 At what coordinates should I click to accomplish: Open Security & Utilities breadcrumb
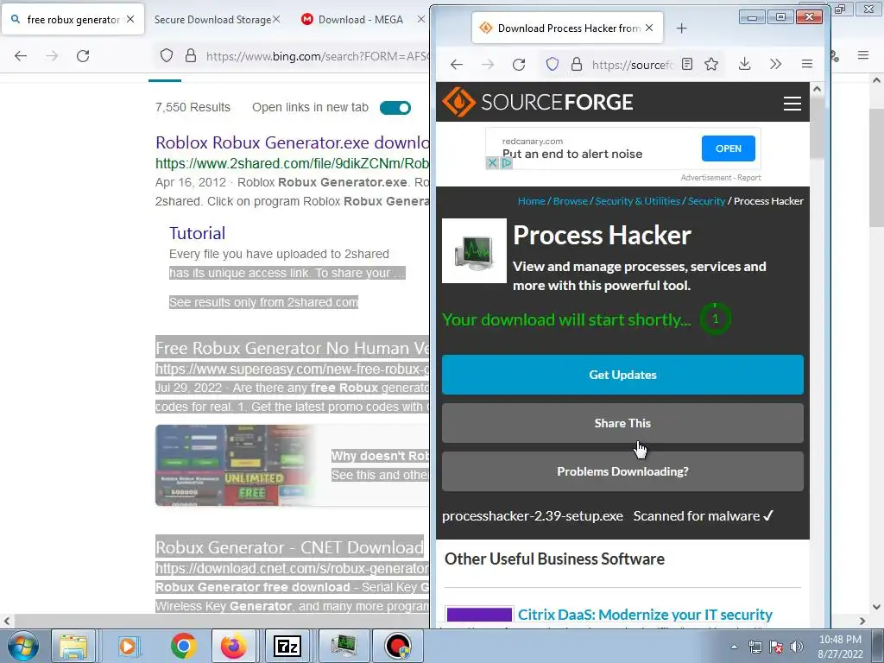pos(638,200)
